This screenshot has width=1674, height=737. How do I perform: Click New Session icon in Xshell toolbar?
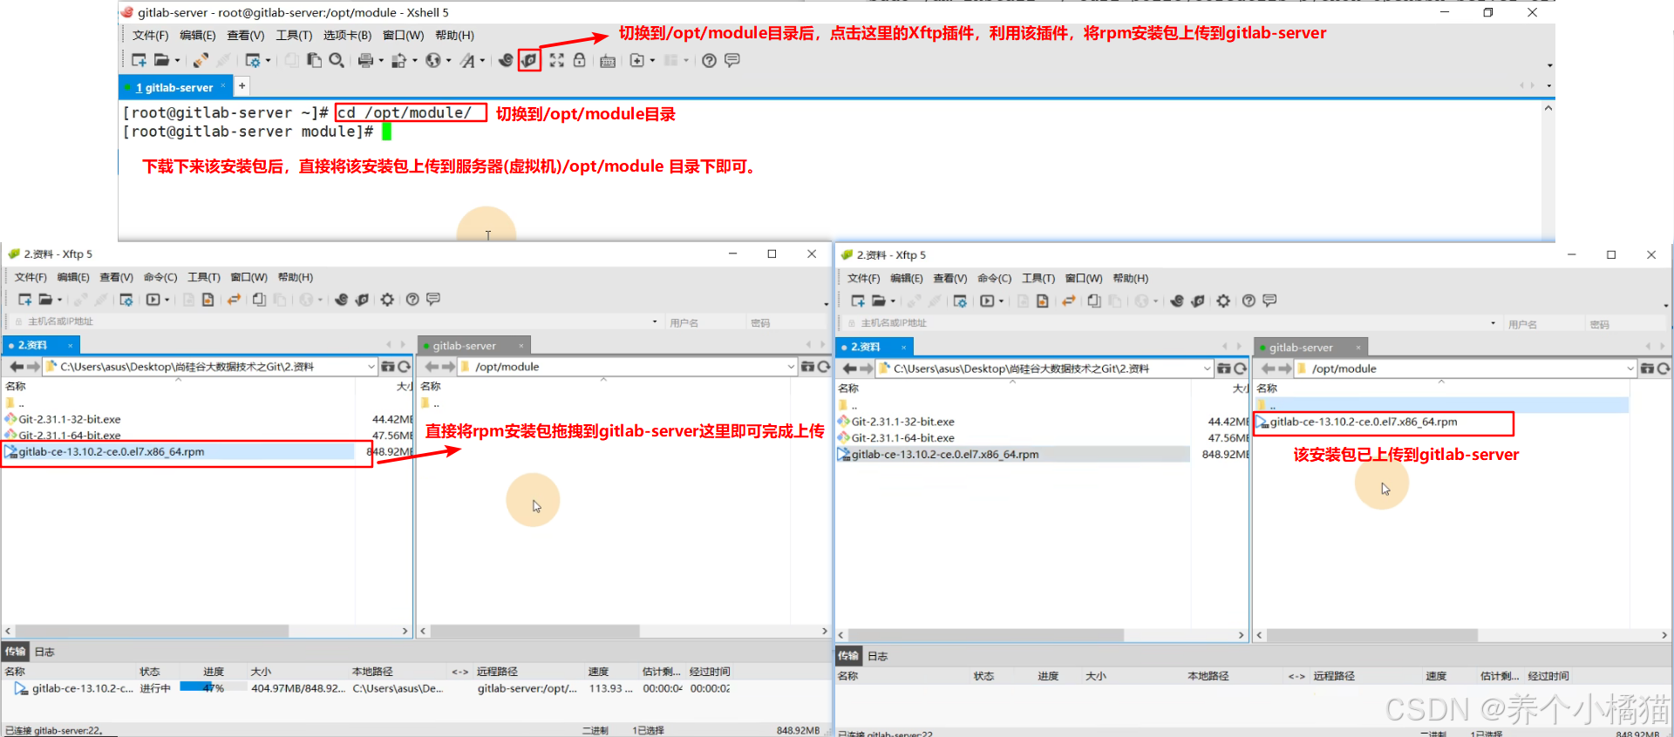tap(139, 60)
